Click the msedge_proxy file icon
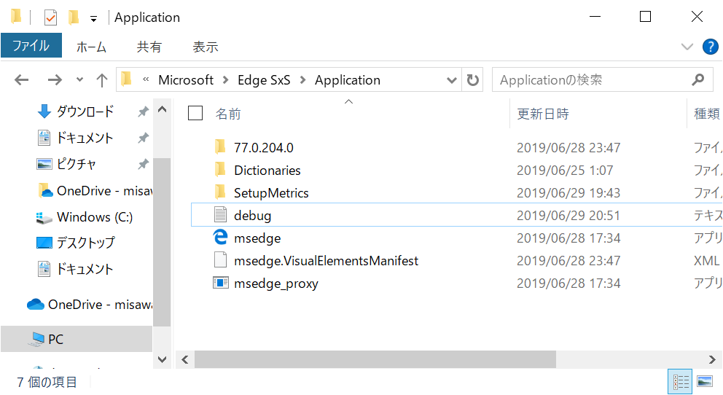 (x=220, y=283)
